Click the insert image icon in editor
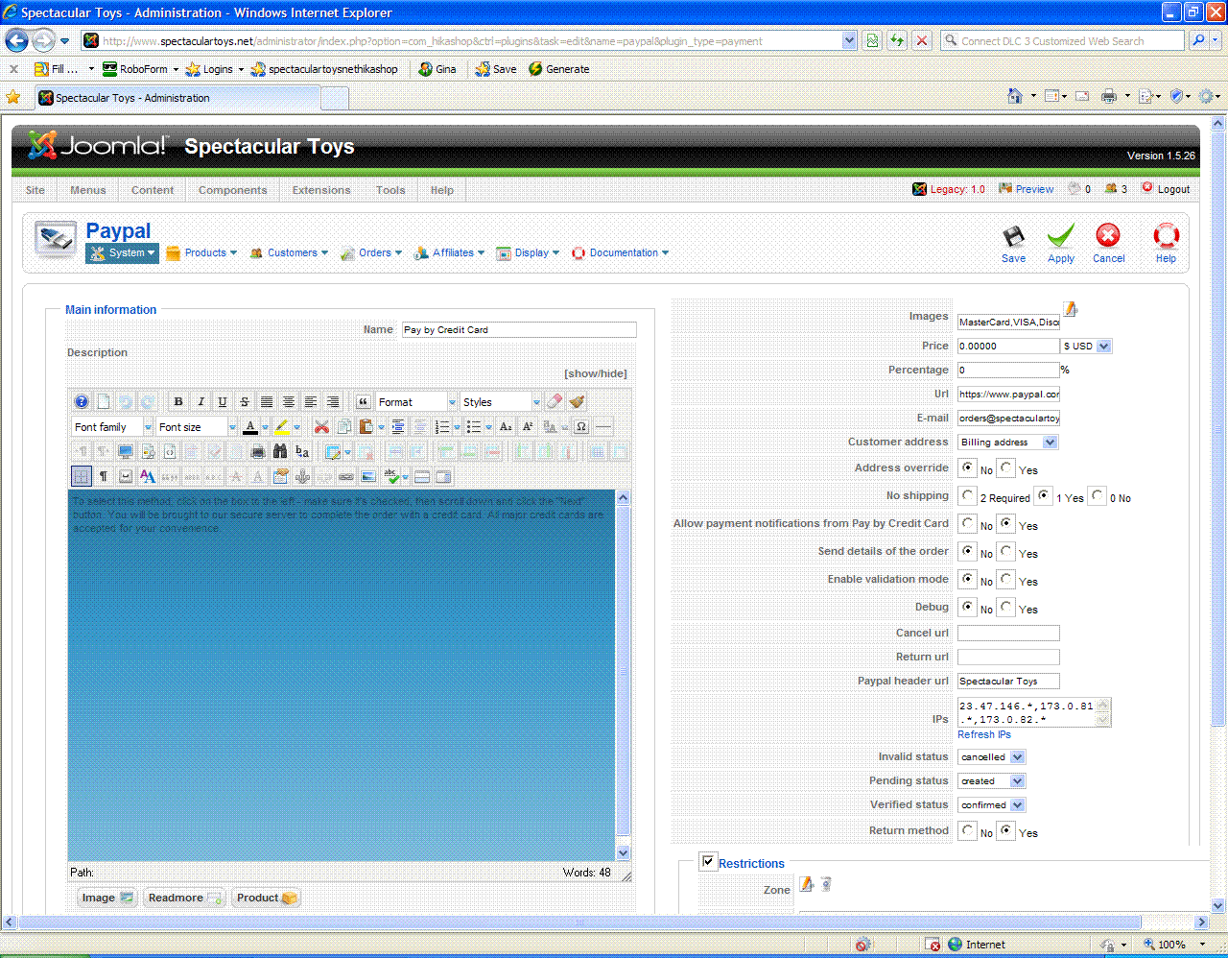Viewport: 1228px width, 958px height. [368, 476]
